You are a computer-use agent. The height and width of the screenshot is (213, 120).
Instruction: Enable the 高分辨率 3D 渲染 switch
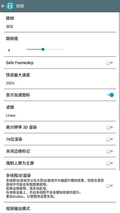pos(110,127)
